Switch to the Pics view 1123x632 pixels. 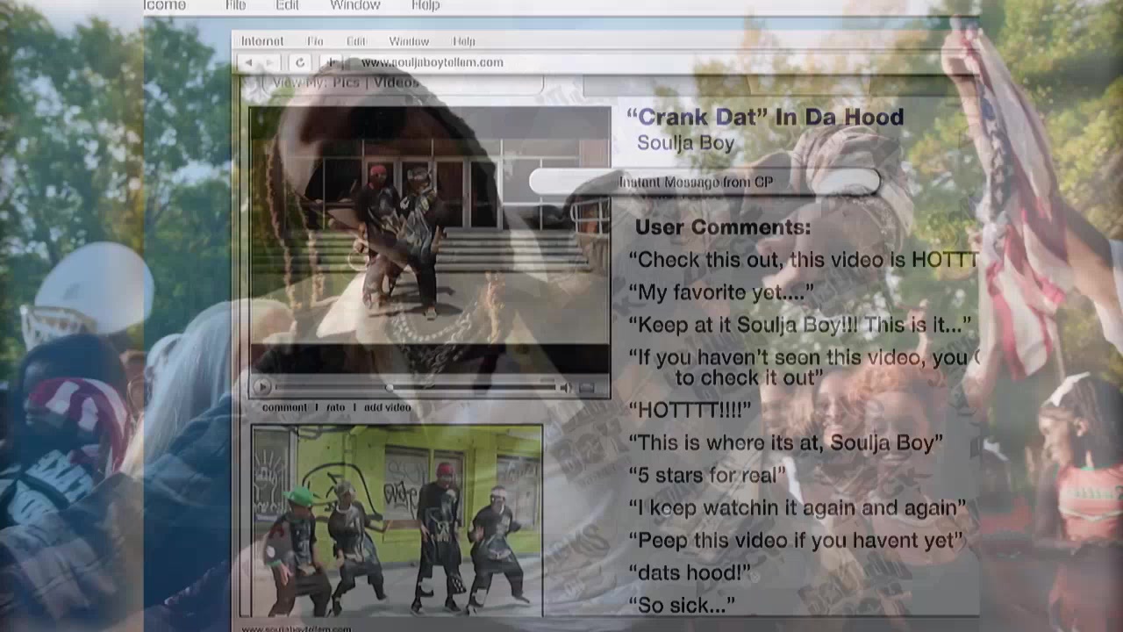point(348,83)
